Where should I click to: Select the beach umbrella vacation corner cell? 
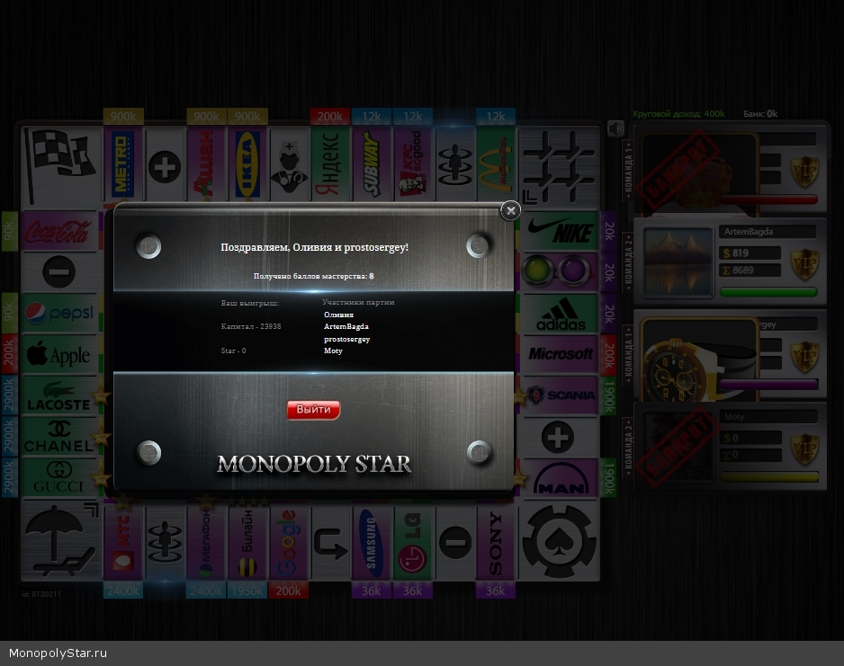(61, 541)
